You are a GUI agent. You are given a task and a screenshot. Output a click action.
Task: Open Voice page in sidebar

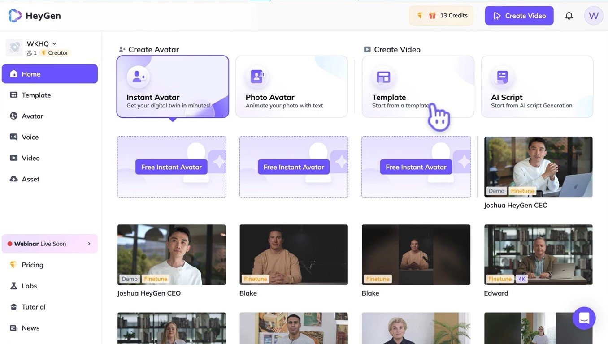[50, 137]
